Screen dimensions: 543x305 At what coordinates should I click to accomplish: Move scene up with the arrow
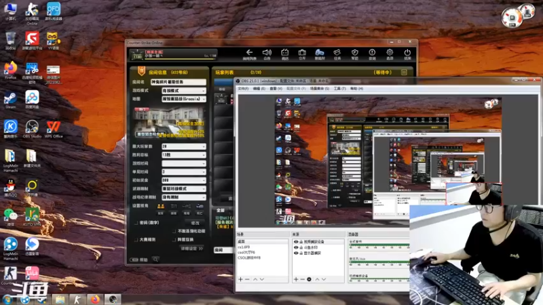coord(255,279)
